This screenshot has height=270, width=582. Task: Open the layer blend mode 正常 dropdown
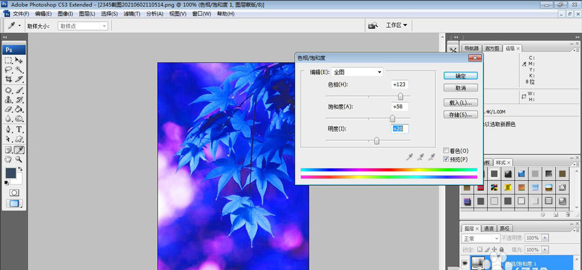(x=480, y=238)
